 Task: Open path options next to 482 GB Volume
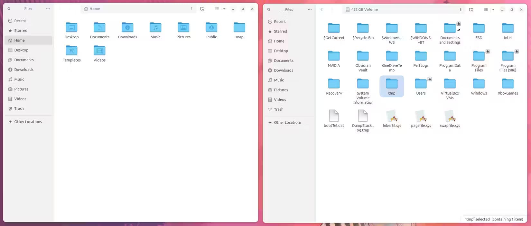click(461, 9)
